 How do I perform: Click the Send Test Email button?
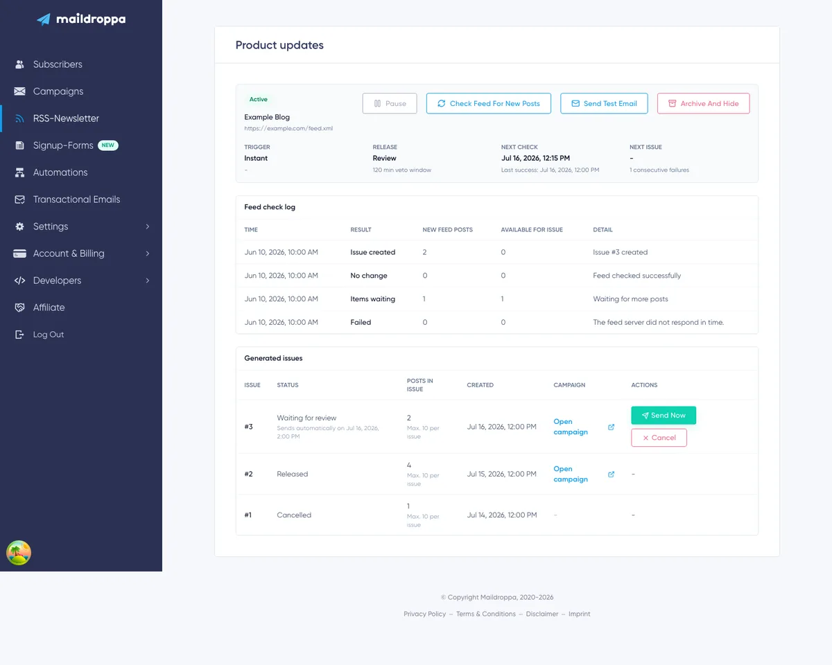(x=604, y=103)
